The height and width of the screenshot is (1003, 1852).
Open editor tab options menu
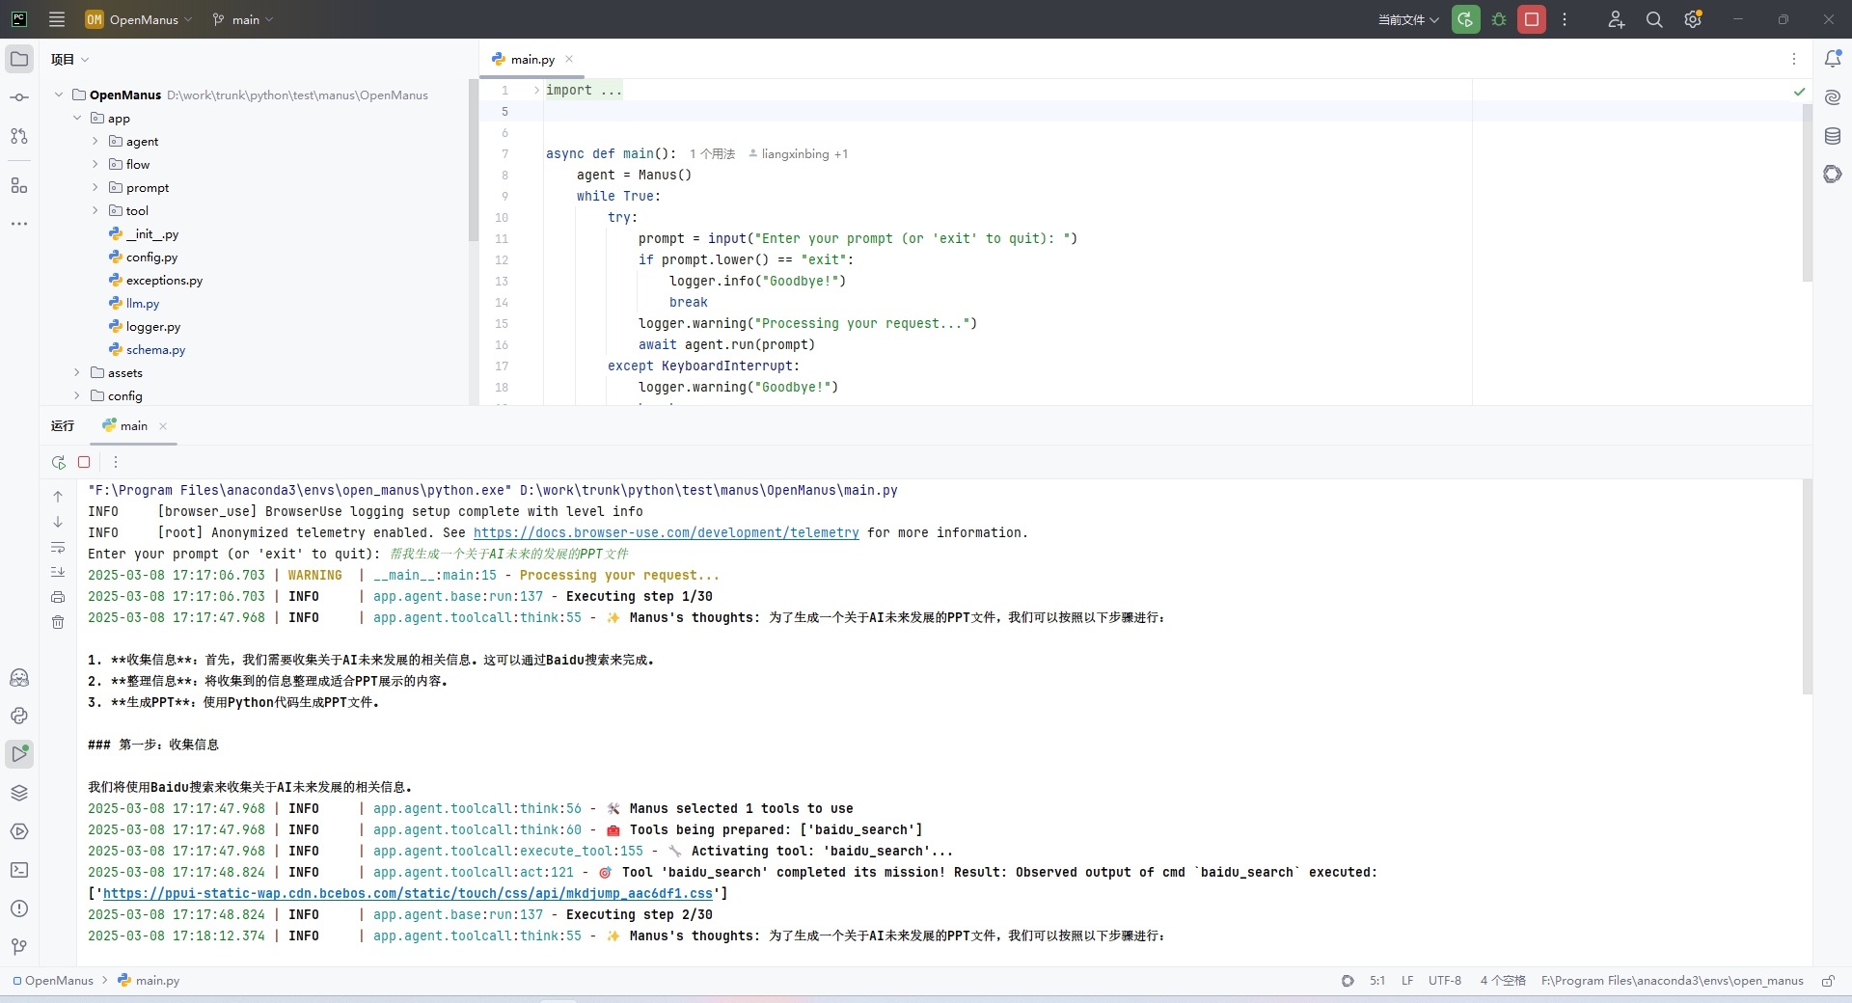(1794, 59)
